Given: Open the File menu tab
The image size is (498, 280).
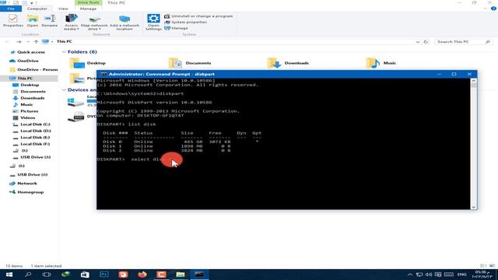Looking at the screenshot, I should point(11,9).
